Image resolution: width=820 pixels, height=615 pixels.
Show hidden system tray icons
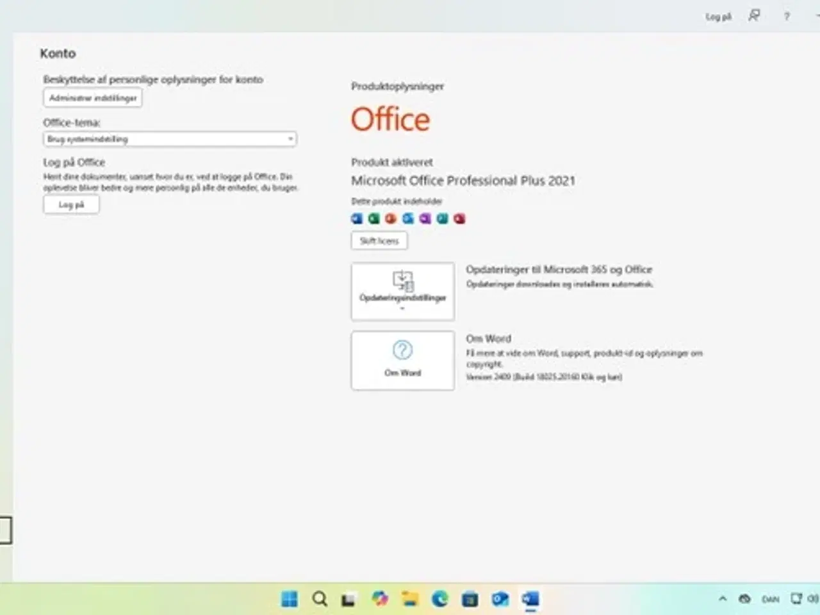click(723, 599)
